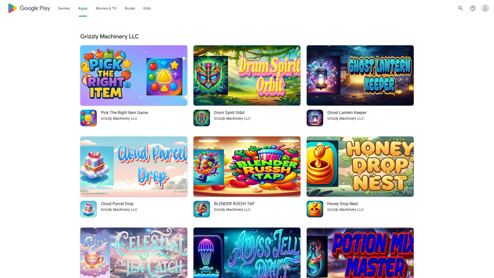Image resolution: width=494 pixels, height=278 pixels.
Task: Click the Drum Spirit Orbit app icon
Action: [202, 118]
